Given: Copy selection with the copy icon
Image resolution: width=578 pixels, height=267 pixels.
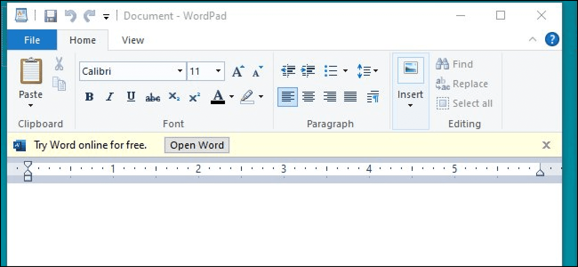Looking at the screenshot, I should 59,84.
